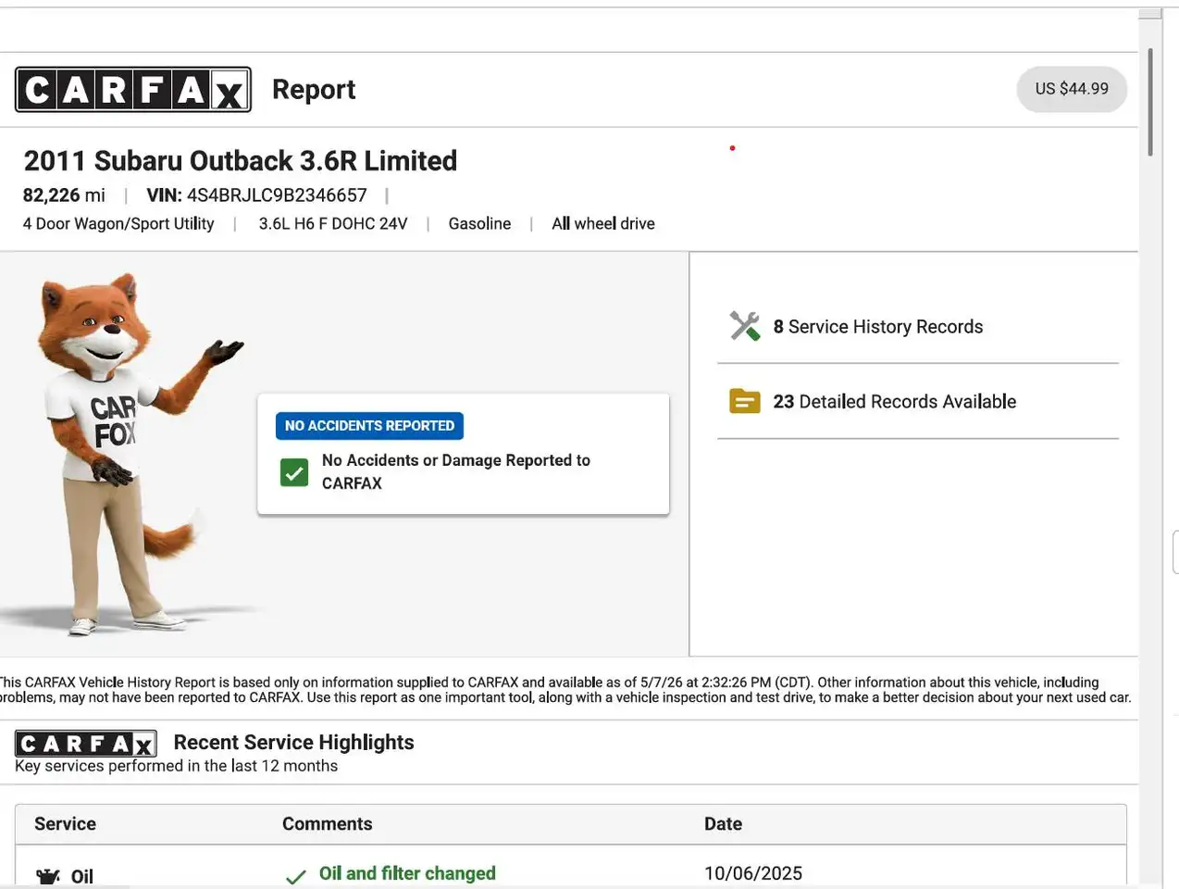
Task: Click the All wheel drive text
Action: click(603, 224)
